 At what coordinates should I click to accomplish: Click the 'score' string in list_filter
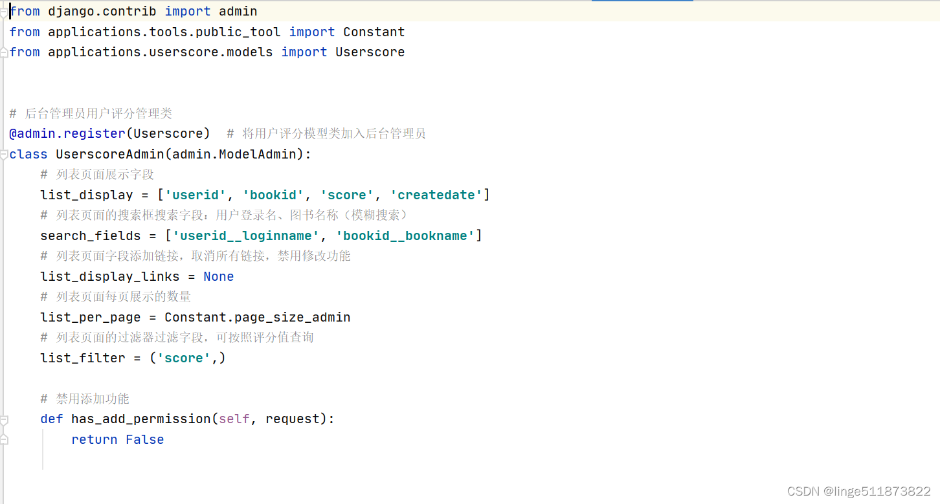[183, 358]
